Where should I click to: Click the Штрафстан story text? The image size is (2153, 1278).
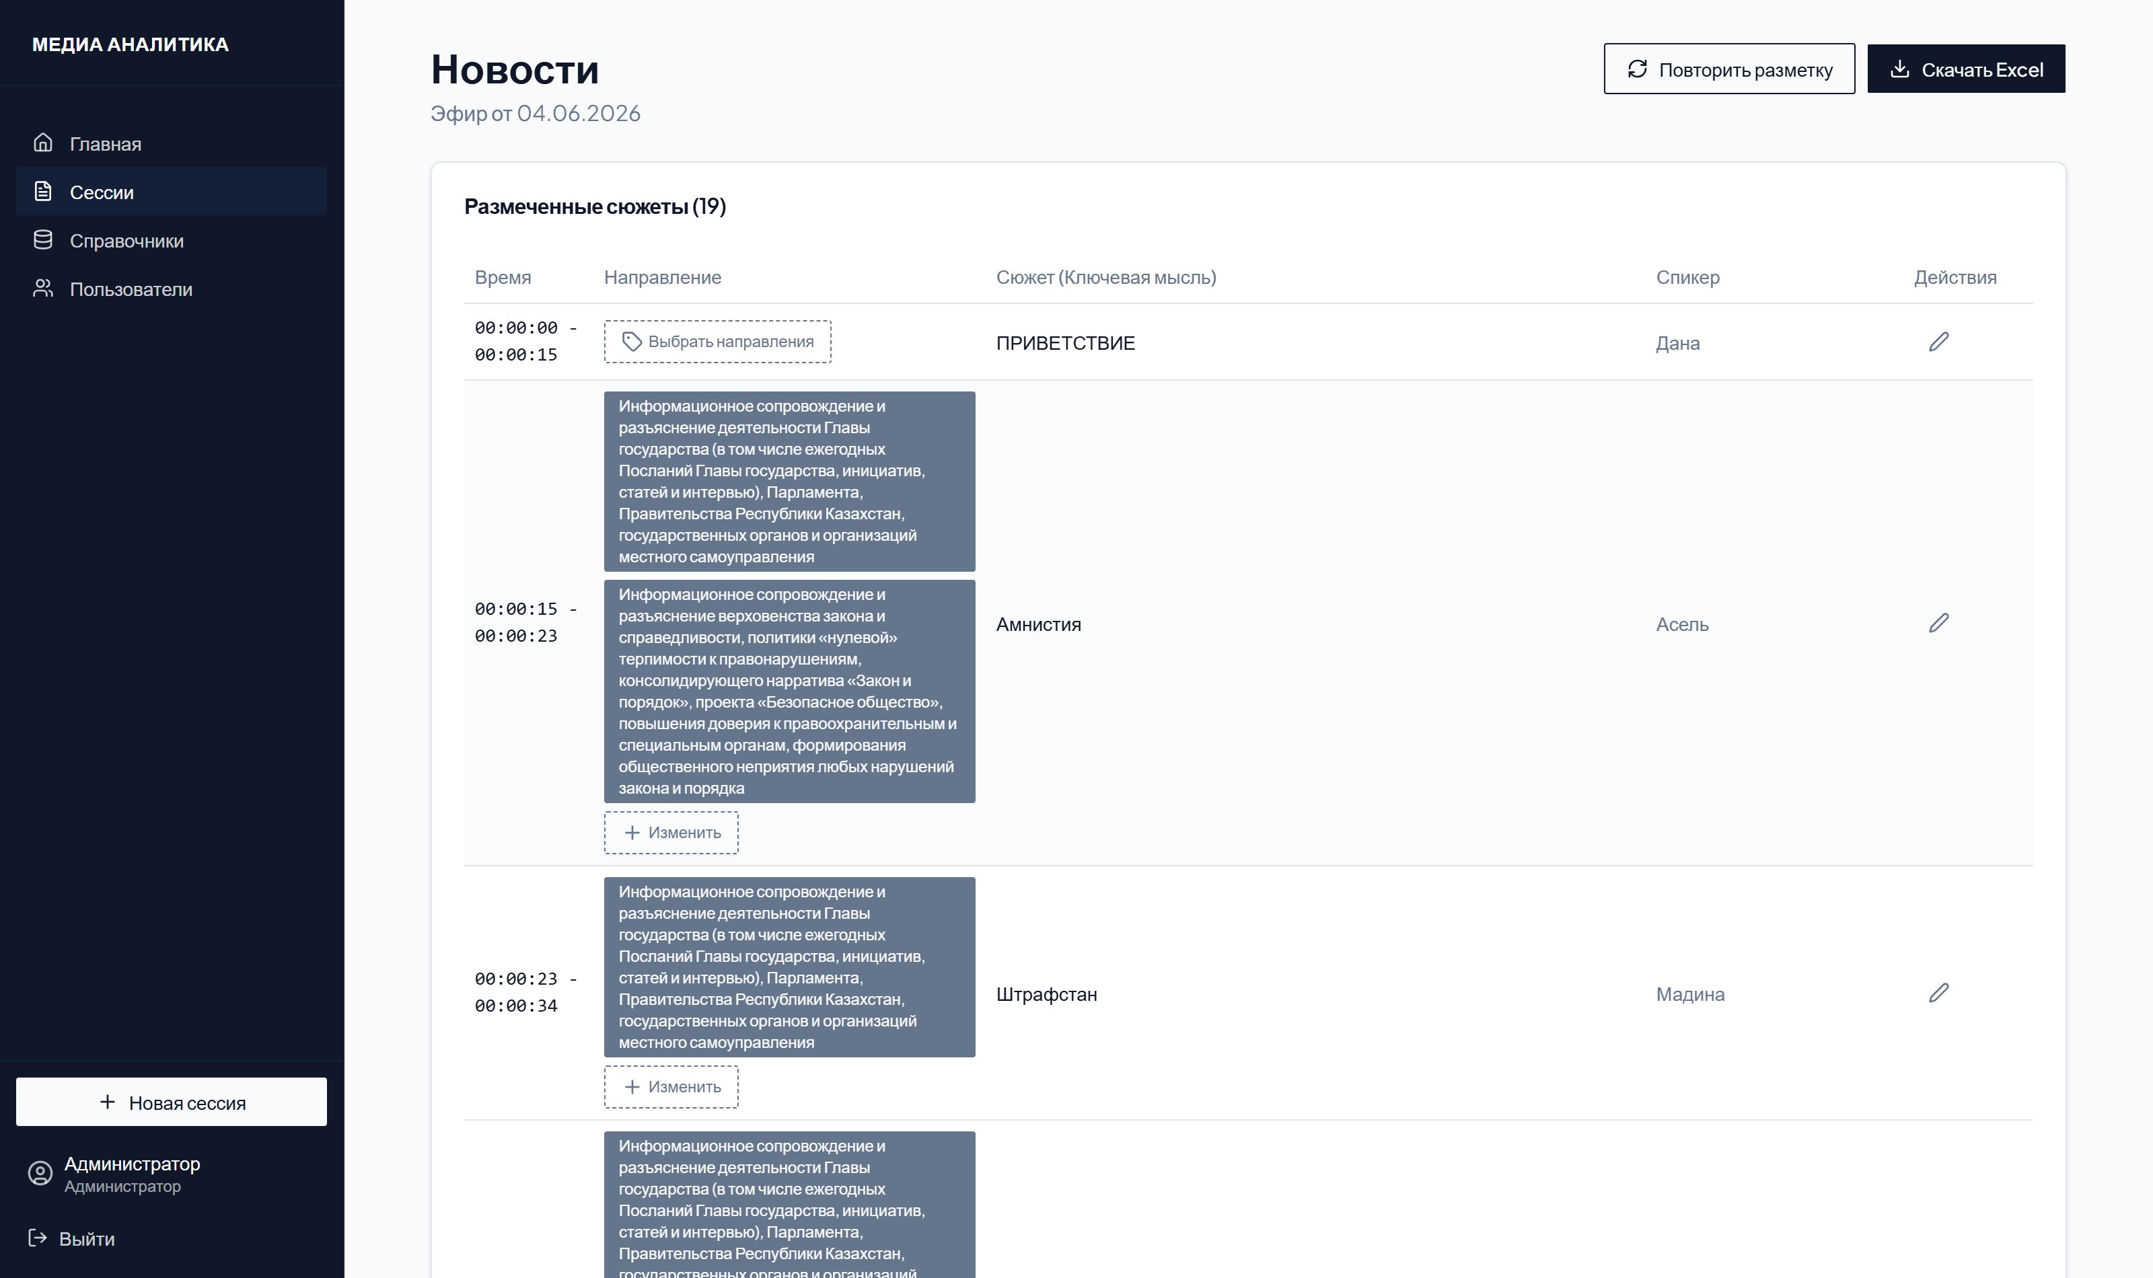[x=1046, y=993]
